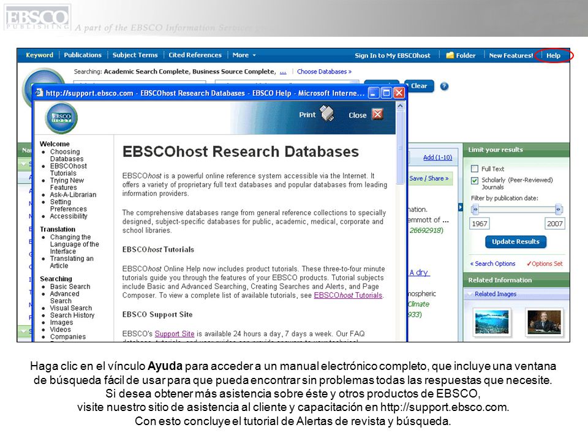
Task: Open the question mark help icon beside Clear
Action: [444, 86]
